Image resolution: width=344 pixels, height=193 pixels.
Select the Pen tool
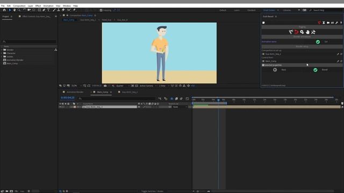pos(44,10)
